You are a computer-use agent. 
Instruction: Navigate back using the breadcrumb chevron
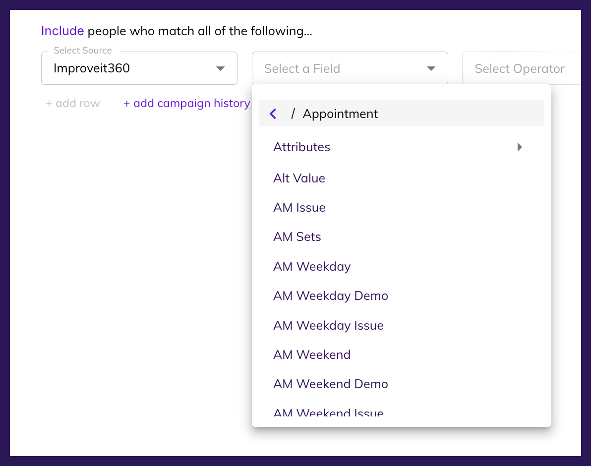tap(273, 114)
